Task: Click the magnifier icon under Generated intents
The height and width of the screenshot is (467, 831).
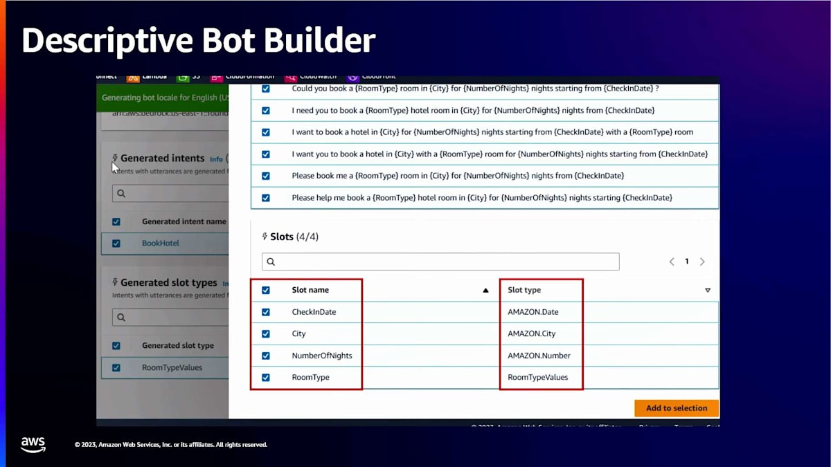Action: [121, 194]
